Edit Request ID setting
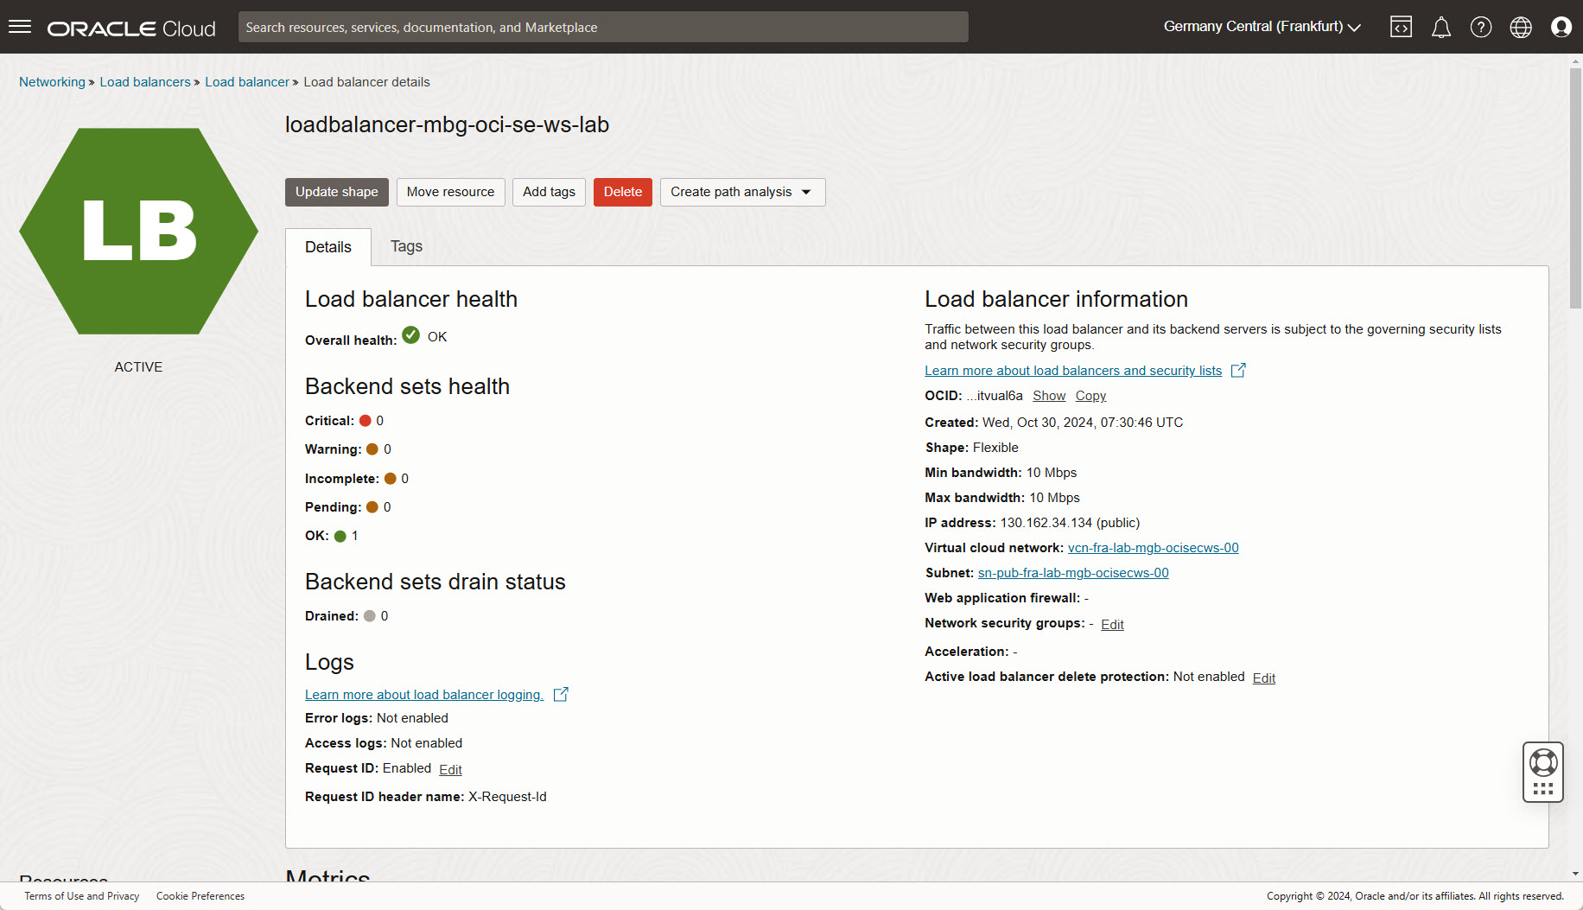The width and height of the screenshot is (1583, 910). click(450, 770)
